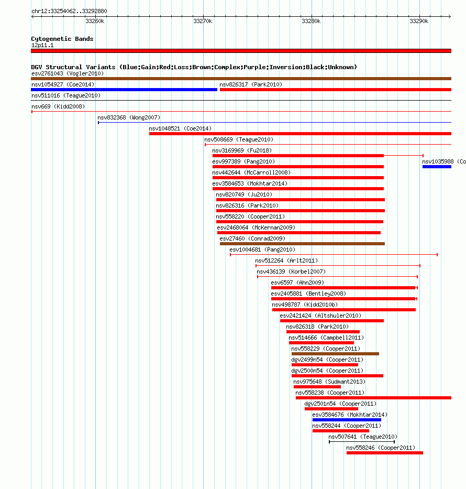466x489 pixels.
Task: Click the ruler's right arrow end
Action: coord(449,17)
